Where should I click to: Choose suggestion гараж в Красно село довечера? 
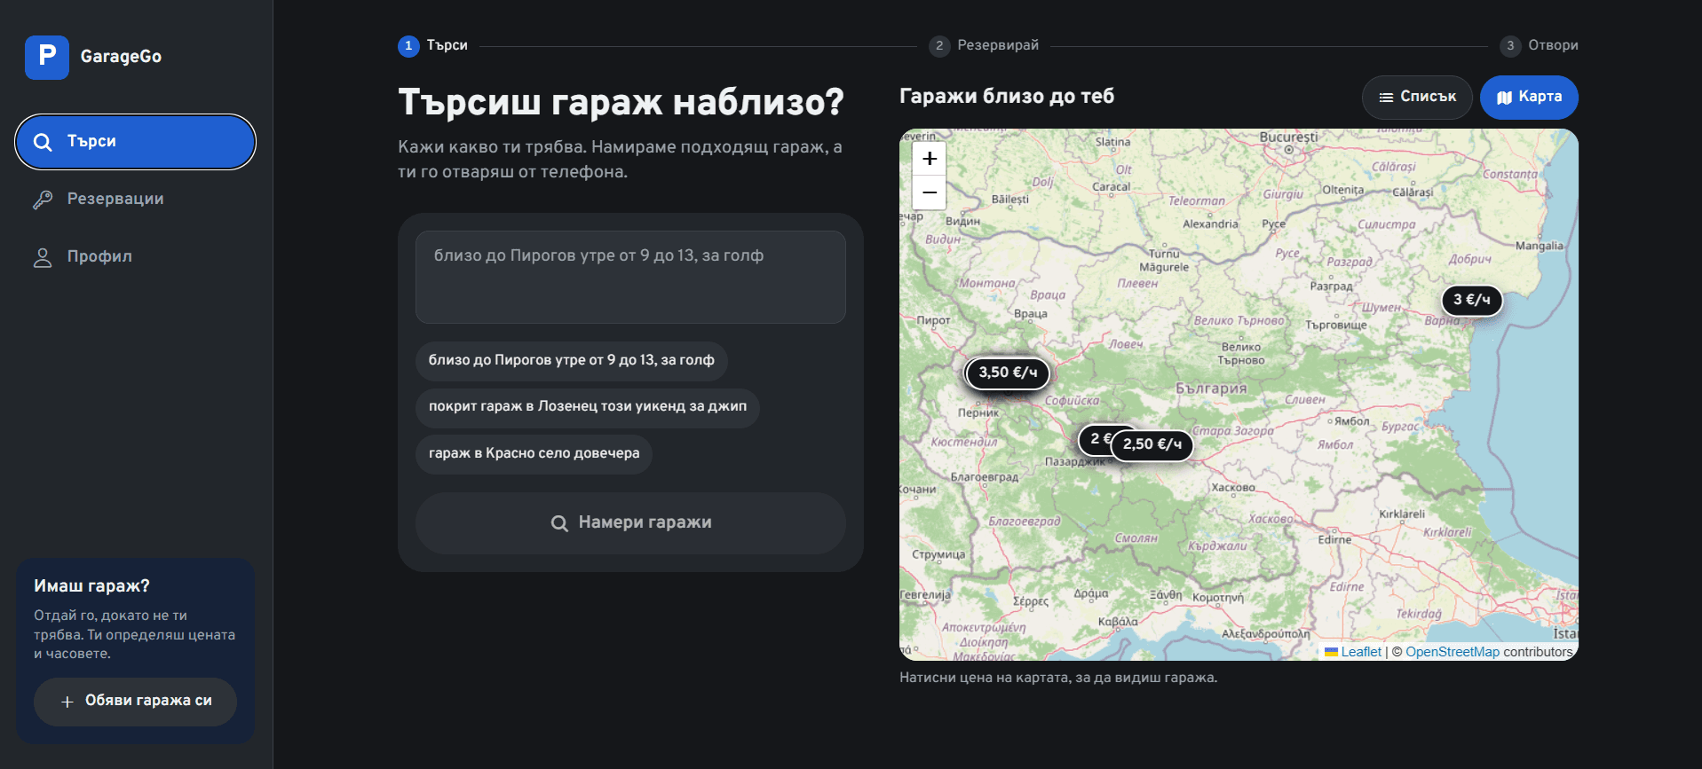[x=534, y=453]
